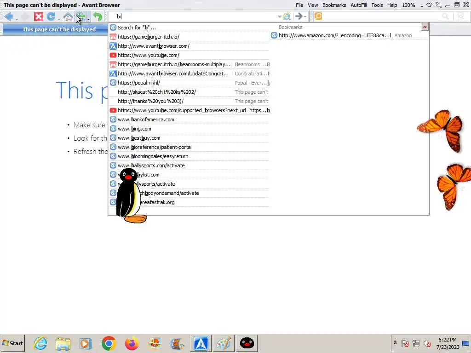This screenshot has height=353, width=471.
Task: Click the green Undo closed tab arrow
Action: coord(98,17)
